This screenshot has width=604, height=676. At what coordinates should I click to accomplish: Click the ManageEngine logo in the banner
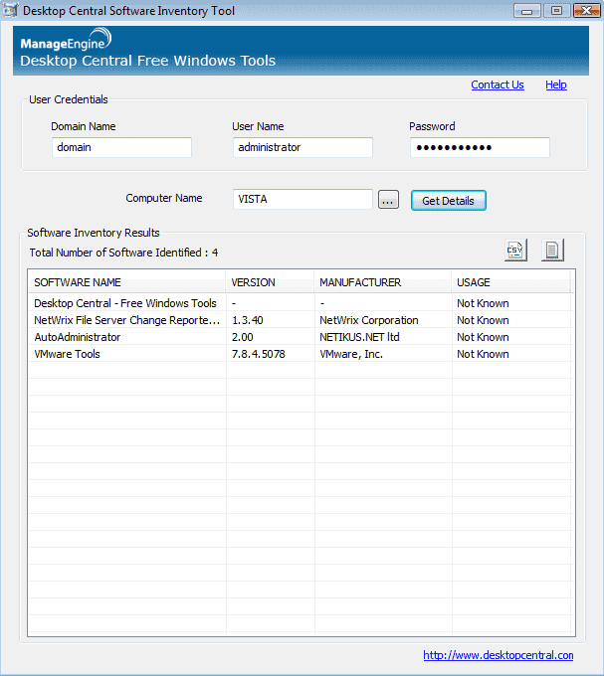(66, 39)
